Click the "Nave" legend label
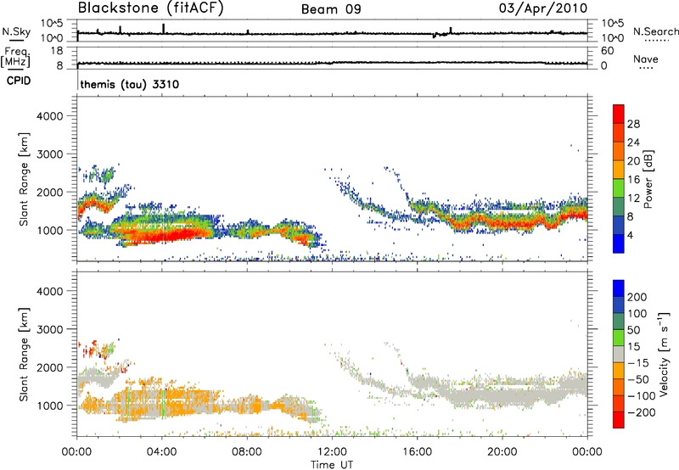Viewport: 679px width, 470px height. coord(646,59)
